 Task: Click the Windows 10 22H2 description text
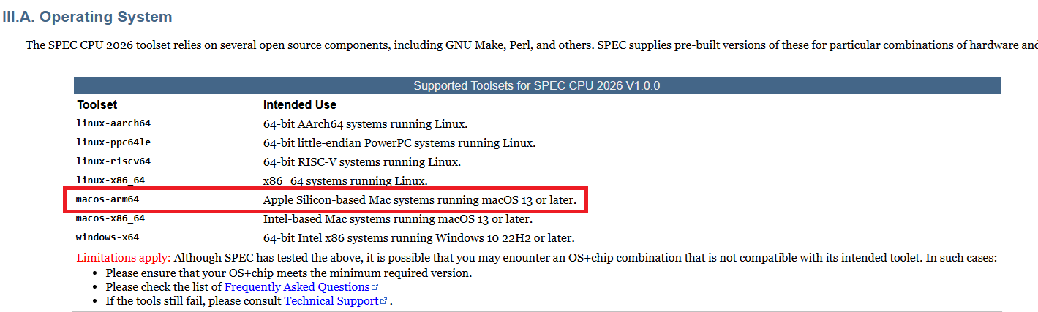pos(419,237)
